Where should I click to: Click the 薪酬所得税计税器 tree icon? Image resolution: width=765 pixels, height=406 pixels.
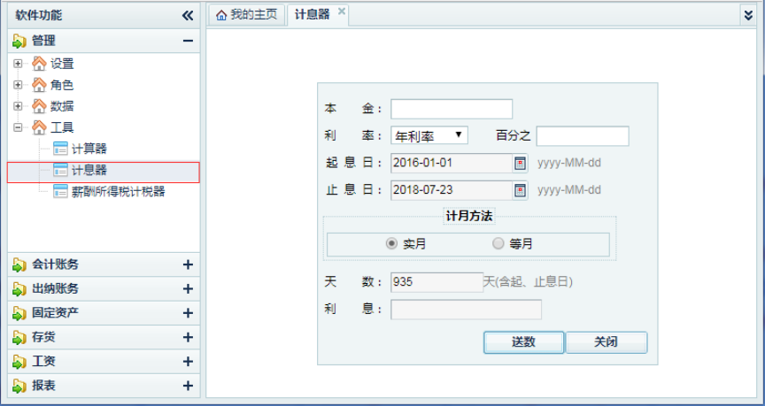coord(60,191)
